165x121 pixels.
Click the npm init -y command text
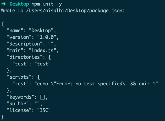(x=47, y=4)
